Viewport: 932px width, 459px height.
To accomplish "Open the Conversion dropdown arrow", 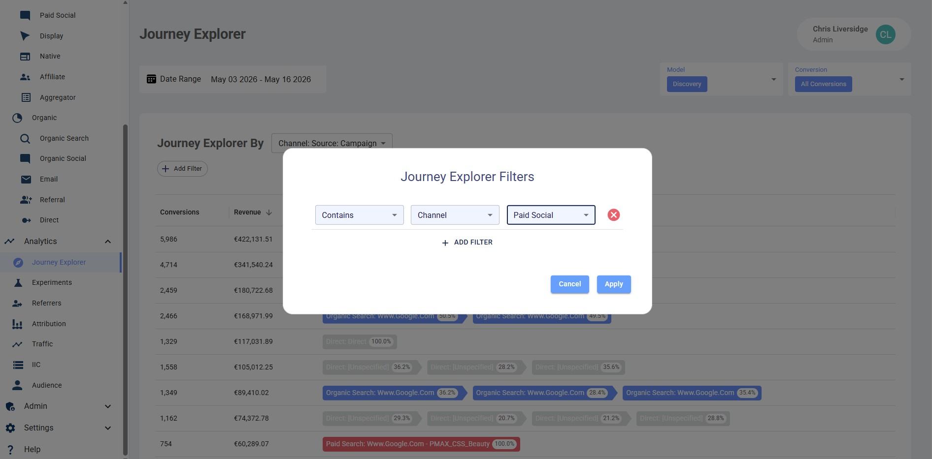I will (x=901, y=79).
